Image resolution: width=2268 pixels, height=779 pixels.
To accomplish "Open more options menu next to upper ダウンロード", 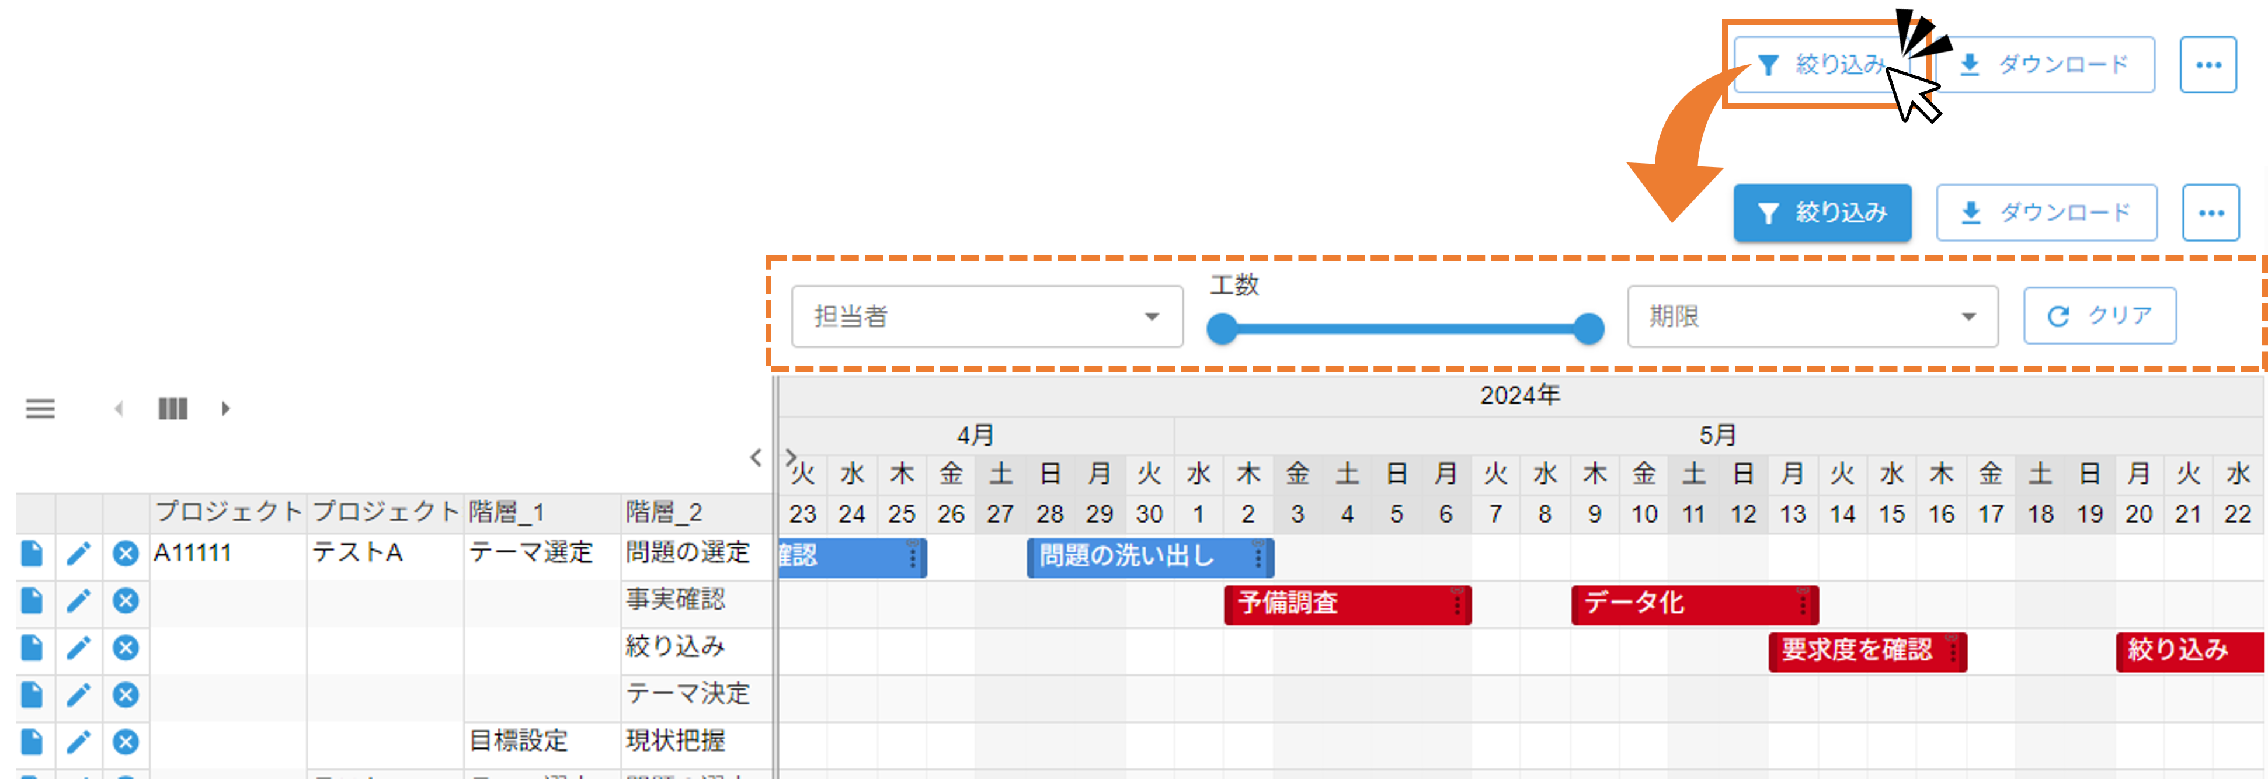I will (x=2208, y=64).
